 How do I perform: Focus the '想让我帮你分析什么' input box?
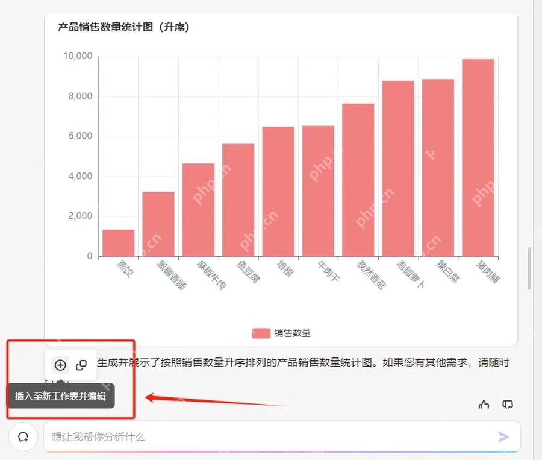coord(282,436)
